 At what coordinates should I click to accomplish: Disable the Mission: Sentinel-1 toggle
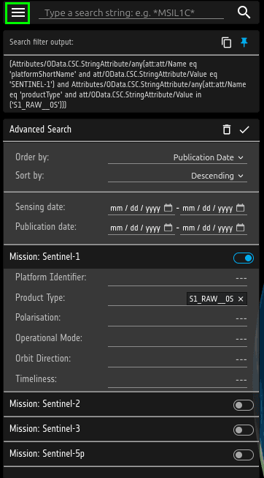(x=244, y=258)
